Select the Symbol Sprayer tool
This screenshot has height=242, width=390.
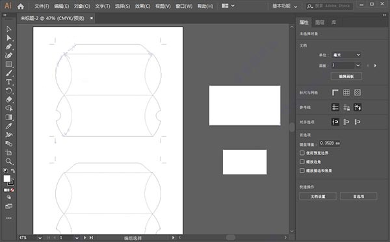point(8,135)
